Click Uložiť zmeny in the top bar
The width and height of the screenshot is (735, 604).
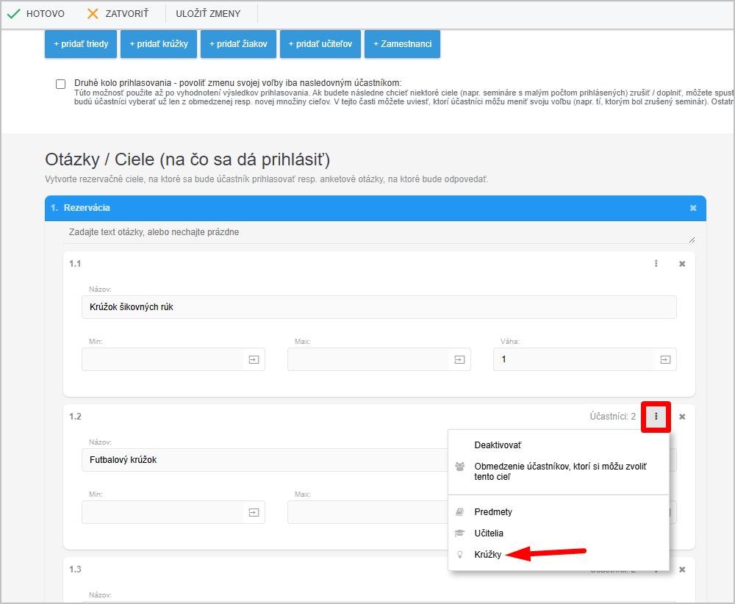[x=208, y=14]
